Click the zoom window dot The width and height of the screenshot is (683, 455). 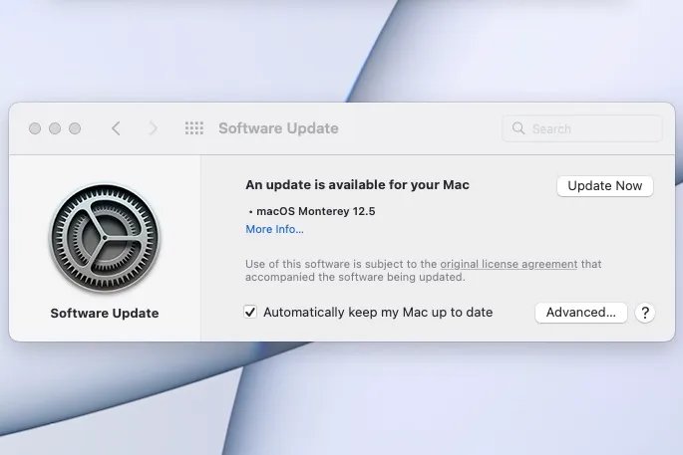[x=75, y=128]
